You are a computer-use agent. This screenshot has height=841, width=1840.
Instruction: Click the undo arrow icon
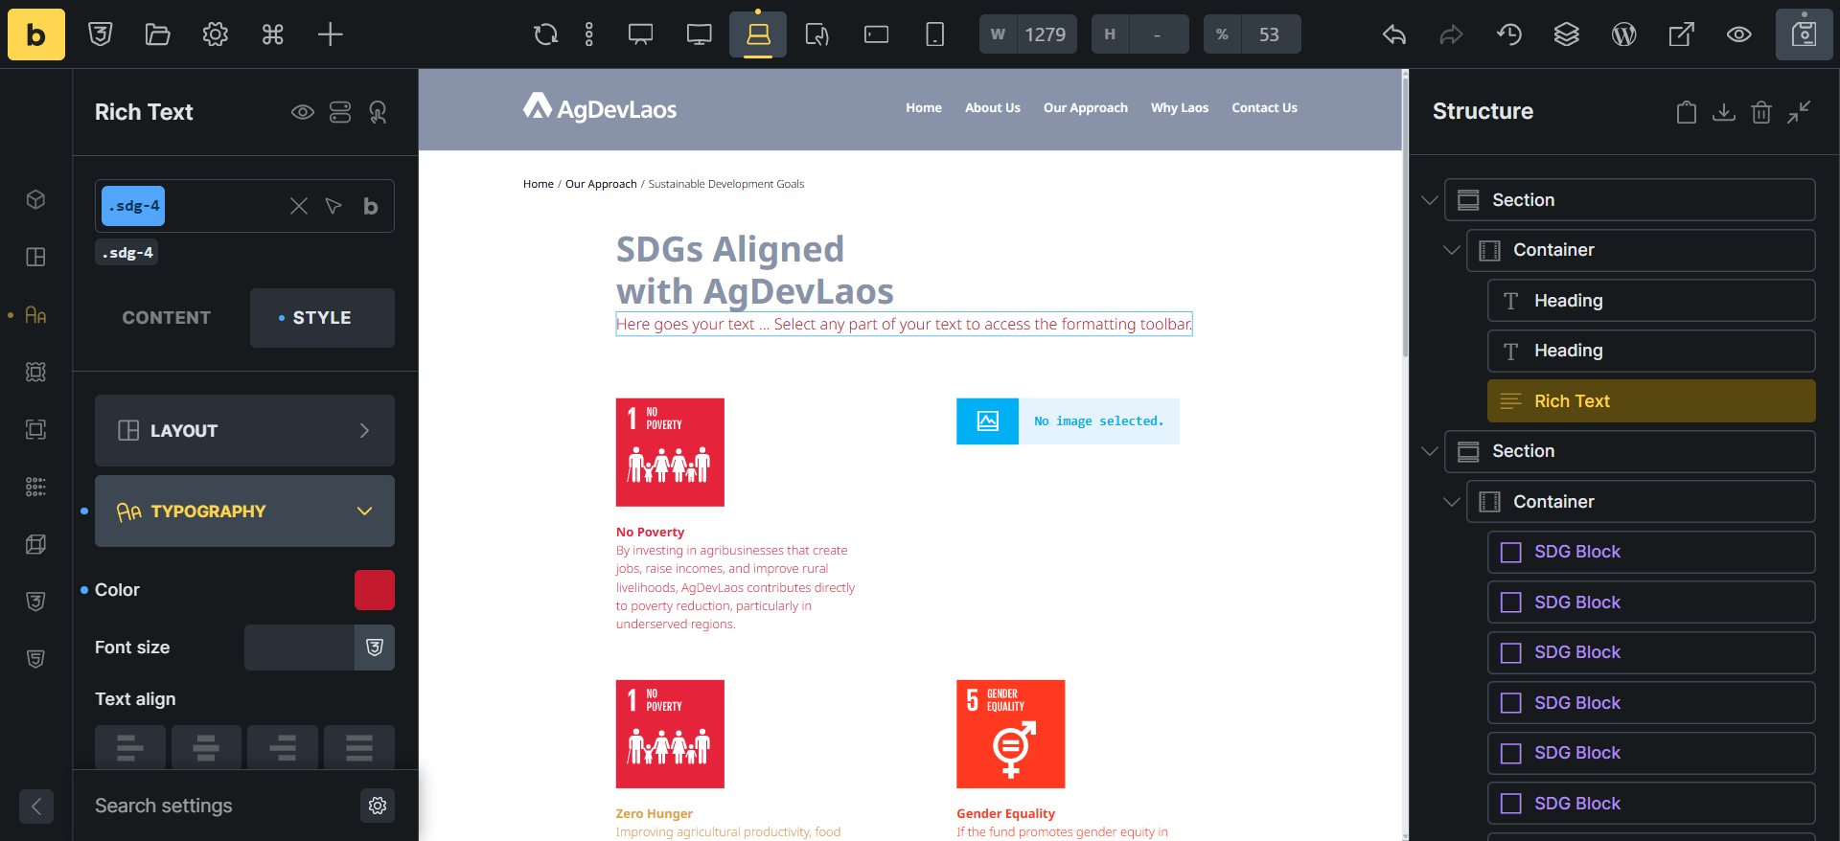[1394, 34]
